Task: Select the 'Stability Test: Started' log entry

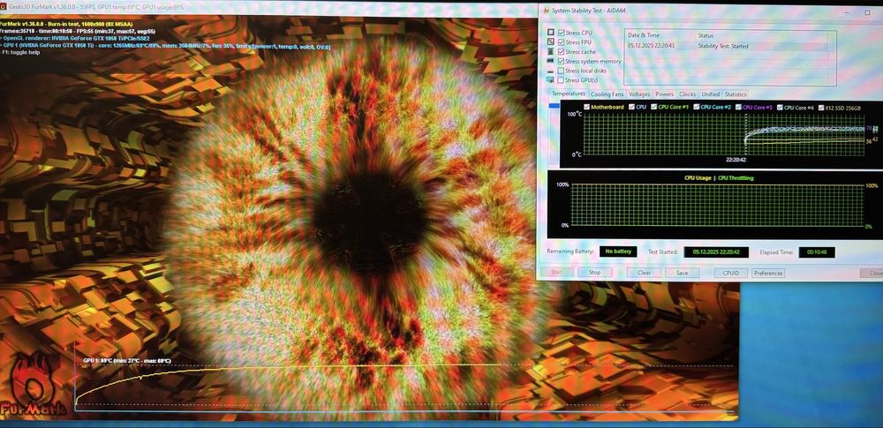Action: click(x=723, y=46)
